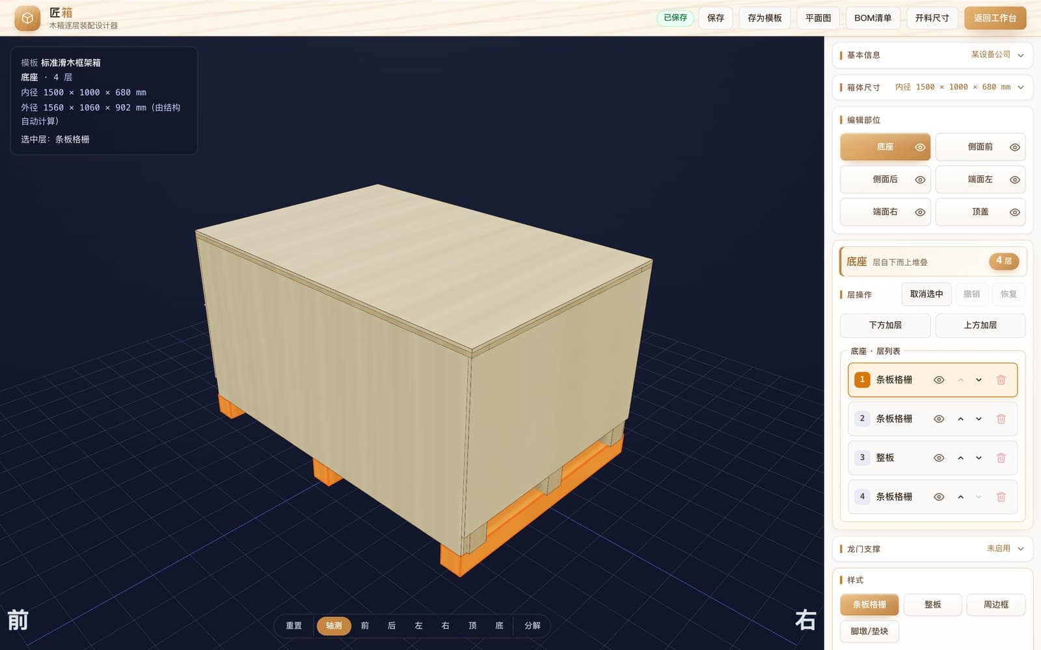1041x650 pixels.
Task: Delete layer 4 条板格栅 with trash icon
Action: pos(1001,497)
